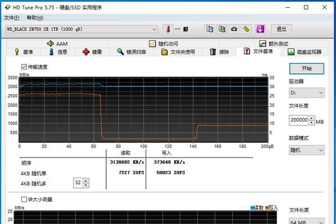
Task: Switch to the 磁盘监视器 disk monitor tab
Action: [x=305, y=52]
